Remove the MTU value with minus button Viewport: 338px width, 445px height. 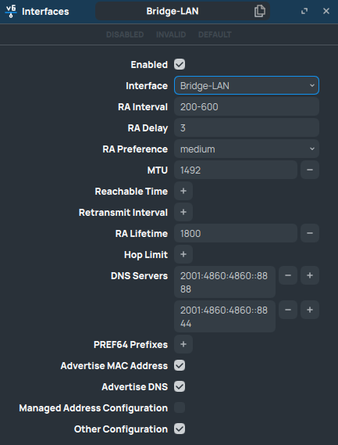pos(310,170)
